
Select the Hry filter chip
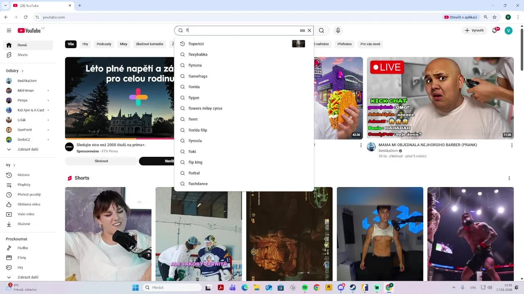85,44
